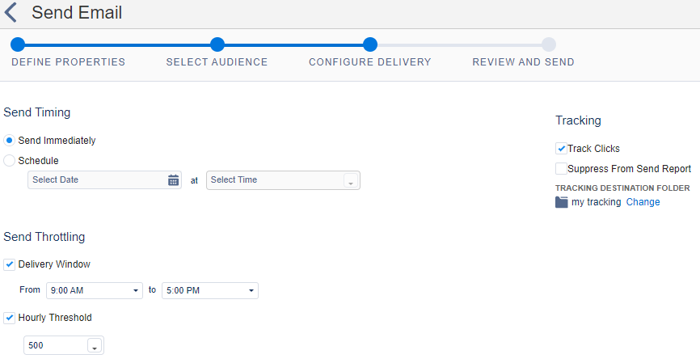Uncheck the Hourly Threshold checkbox

10,318
